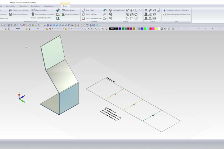This screenshot has height=149, width=224.
Task: Open the Konstruktion ribbon tab
Action: (x=11, y=6)
